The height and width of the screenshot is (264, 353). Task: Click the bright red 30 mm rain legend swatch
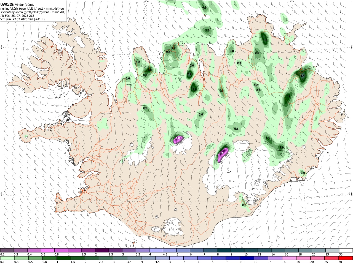(346, 258)
